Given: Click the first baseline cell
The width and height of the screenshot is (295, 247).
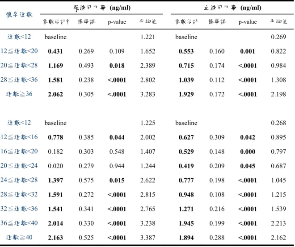Looking at the screenshot, I should pyautogui.click(x=55, y=37).
